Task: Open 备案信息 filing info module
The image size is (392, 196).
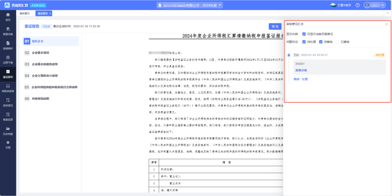Action: [8, 116]
